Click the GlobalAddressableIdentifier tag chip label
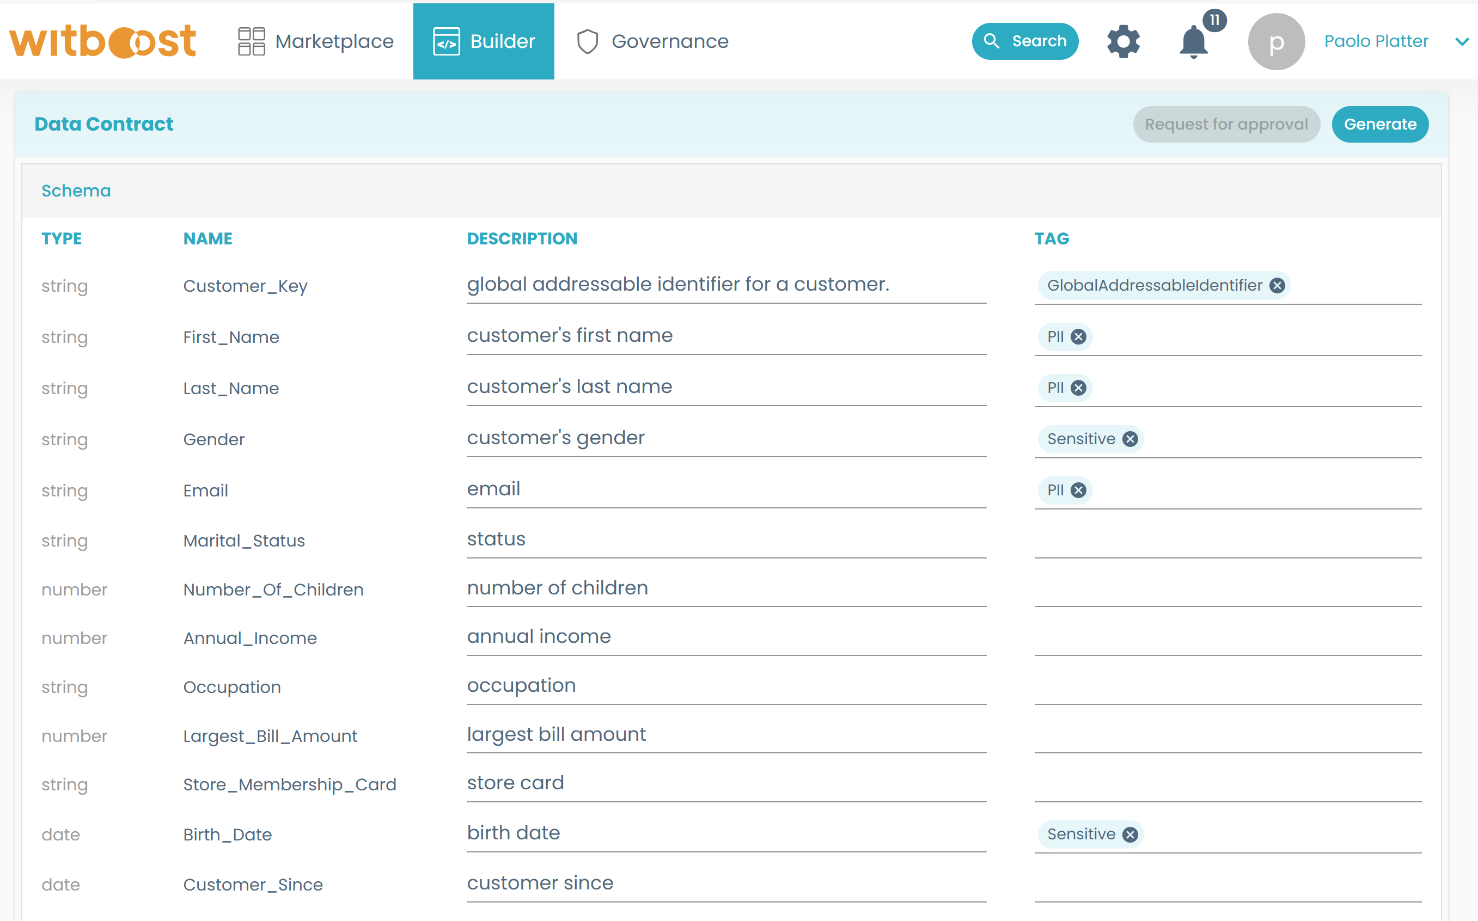Screen dimensions: 1478x921 coord(1155,286)
